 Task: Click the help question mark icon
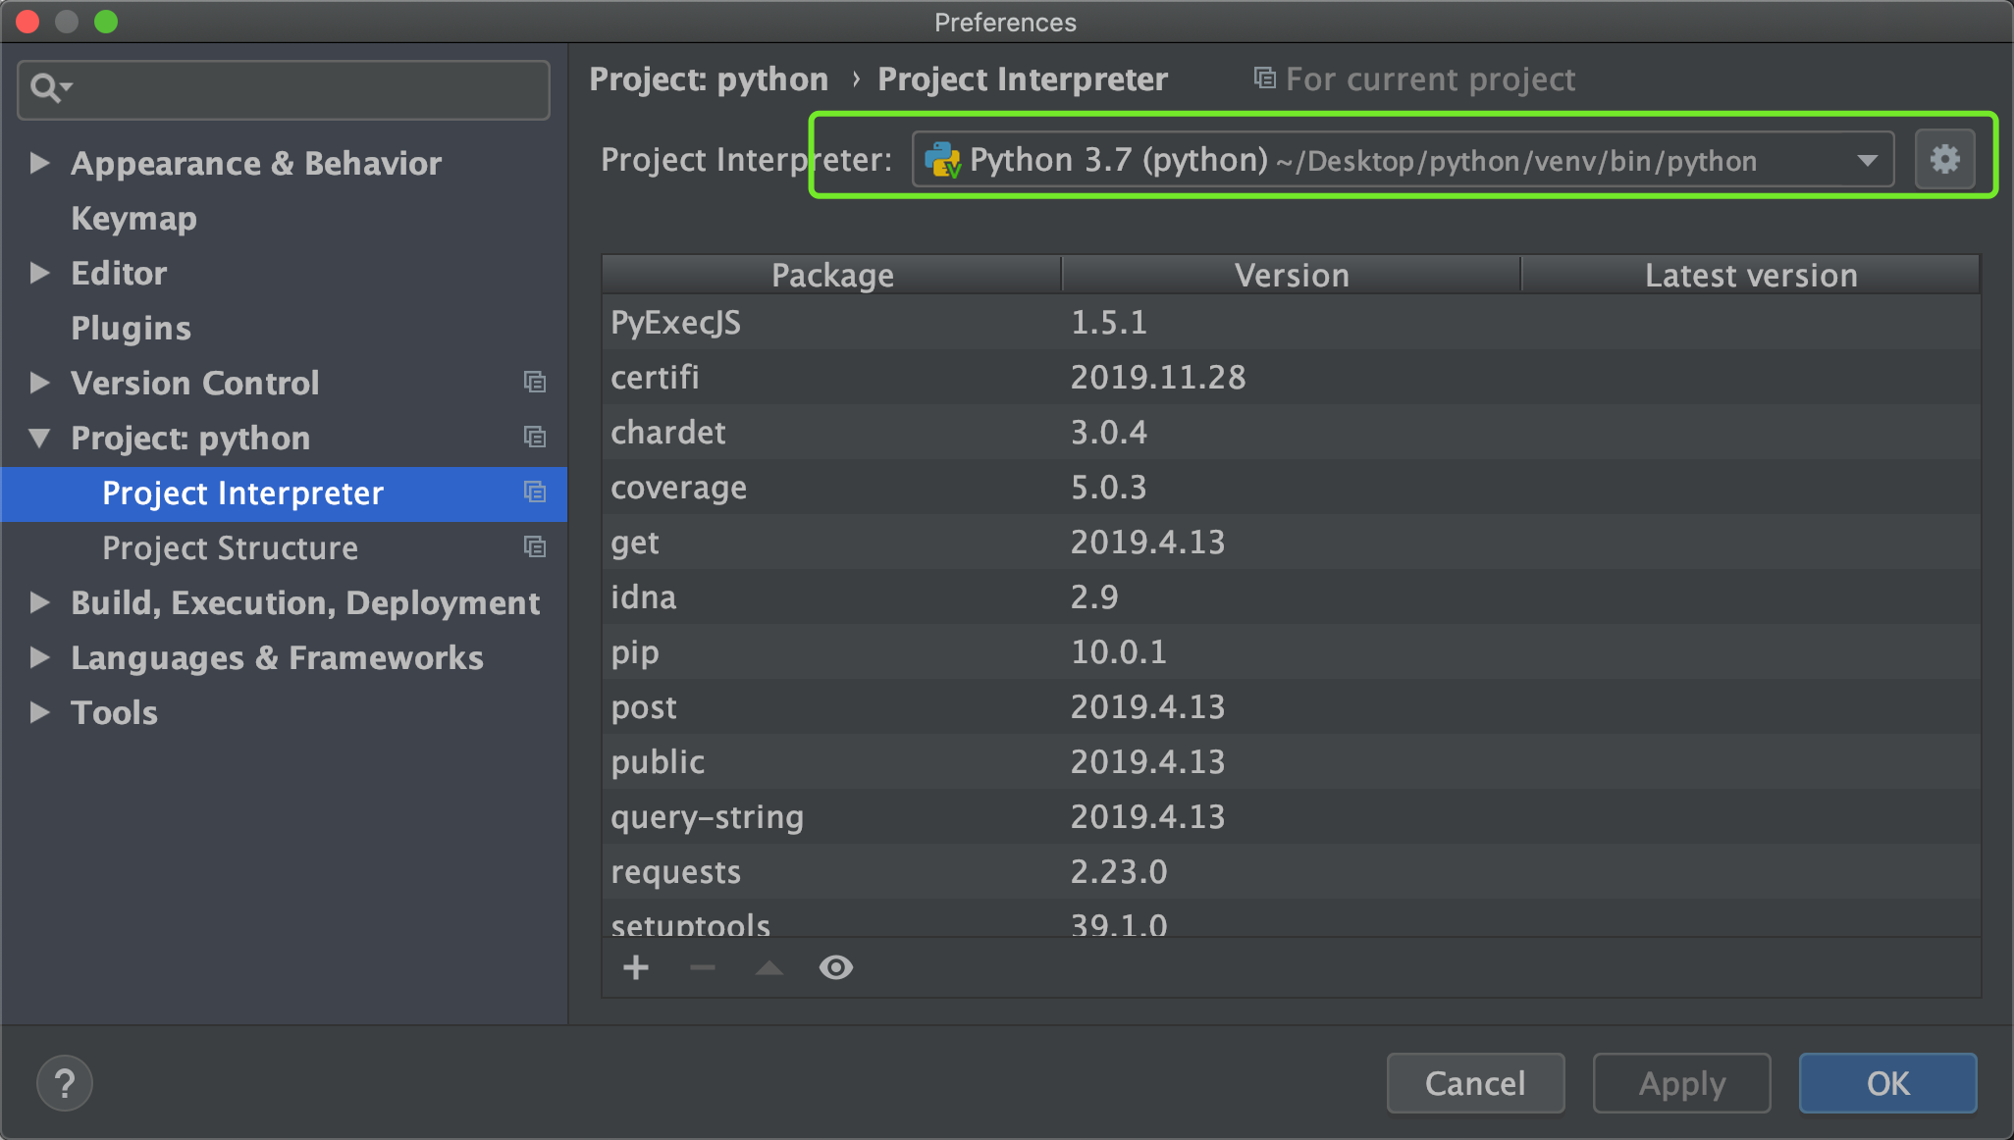click(65, 1083)
